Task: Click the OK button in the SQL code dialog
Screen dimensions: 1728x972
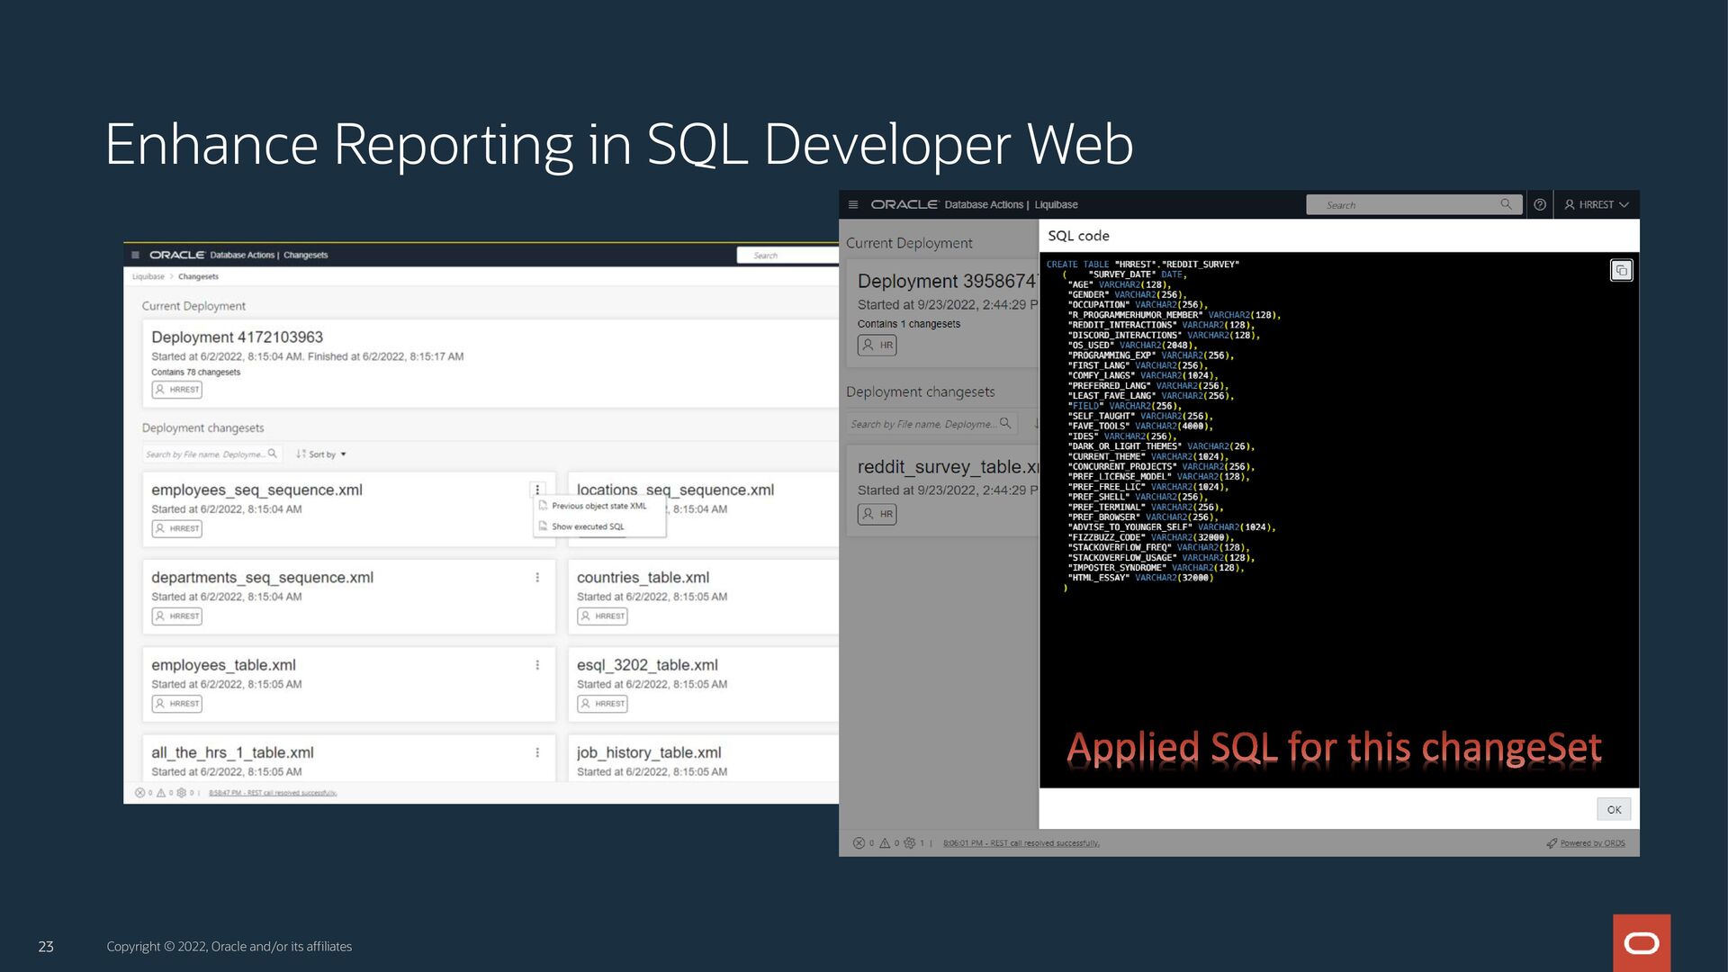Action: 1613,809
